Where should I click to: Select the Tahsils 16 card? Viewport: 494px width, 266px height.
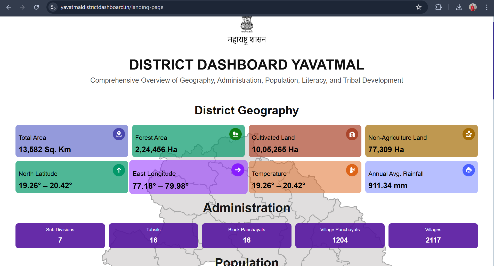click(x=153, y=236)
